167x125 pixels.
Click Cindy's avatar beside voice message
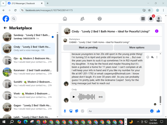tap(66, 100)
